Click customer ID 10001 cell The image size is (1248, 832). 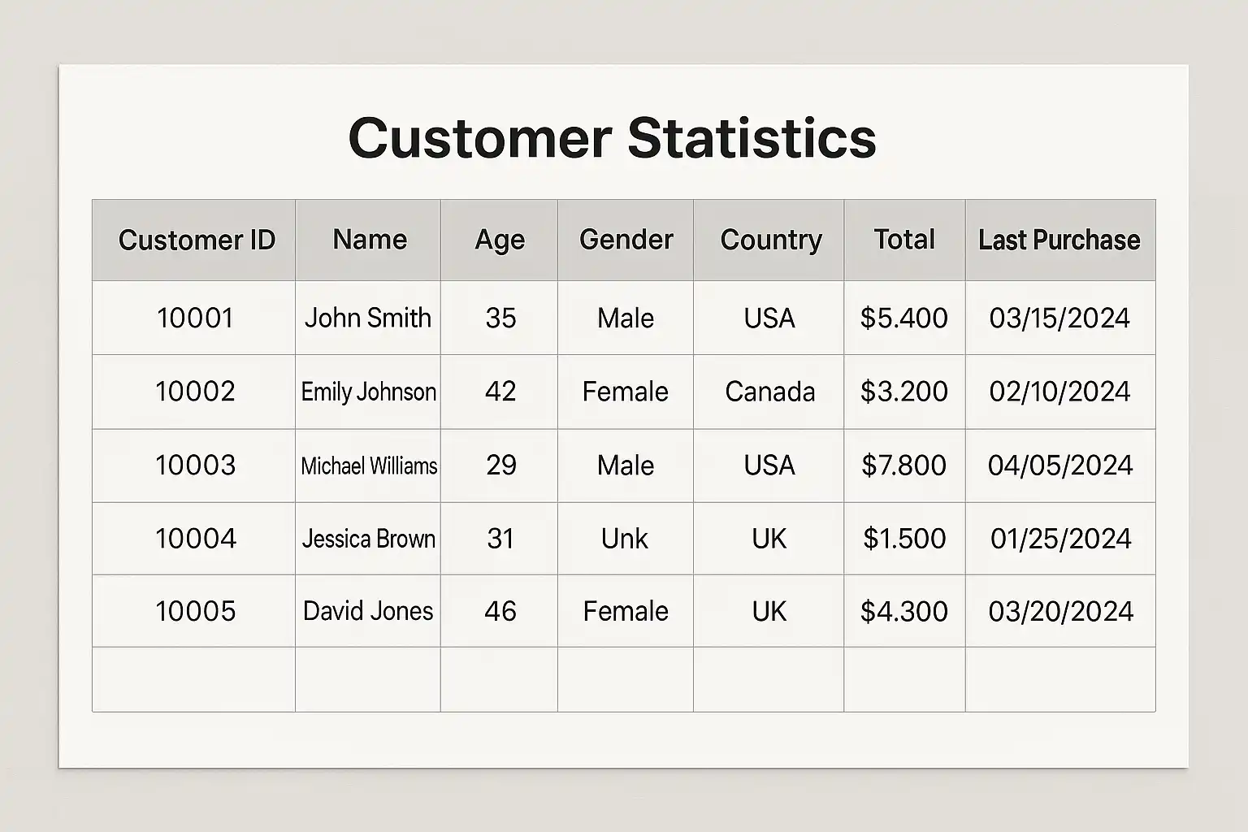195,318
